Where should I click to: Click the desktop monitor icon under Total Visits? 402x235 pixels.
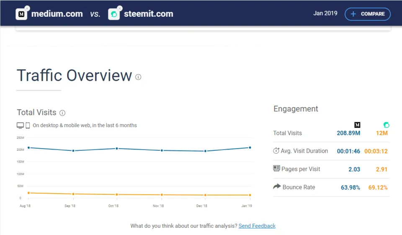click(20, 125)
